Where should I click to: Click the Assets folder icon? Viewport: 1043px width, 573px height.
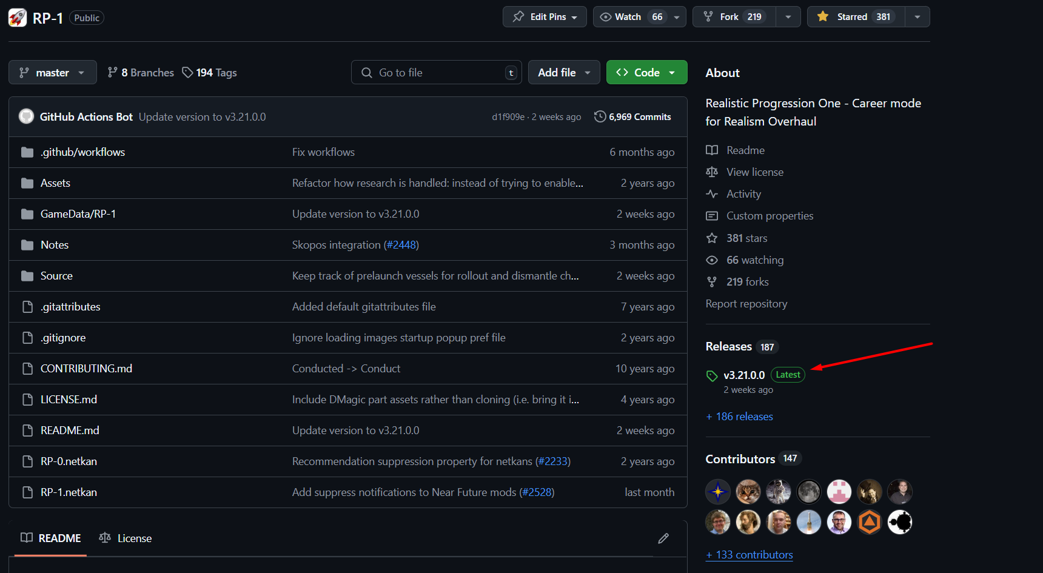click(27, 183)
